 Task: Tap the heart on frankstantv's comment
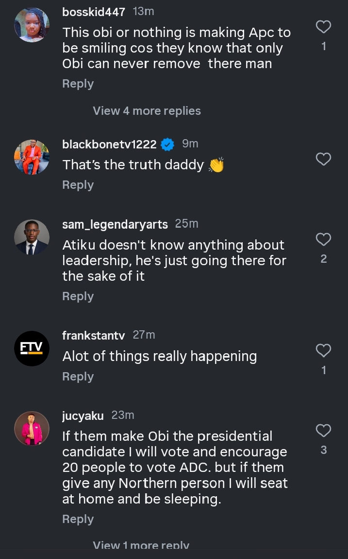tap(323, 350)
